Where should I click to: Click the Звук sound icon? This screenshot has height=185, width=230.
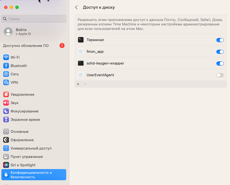click(x=6, y=103)
